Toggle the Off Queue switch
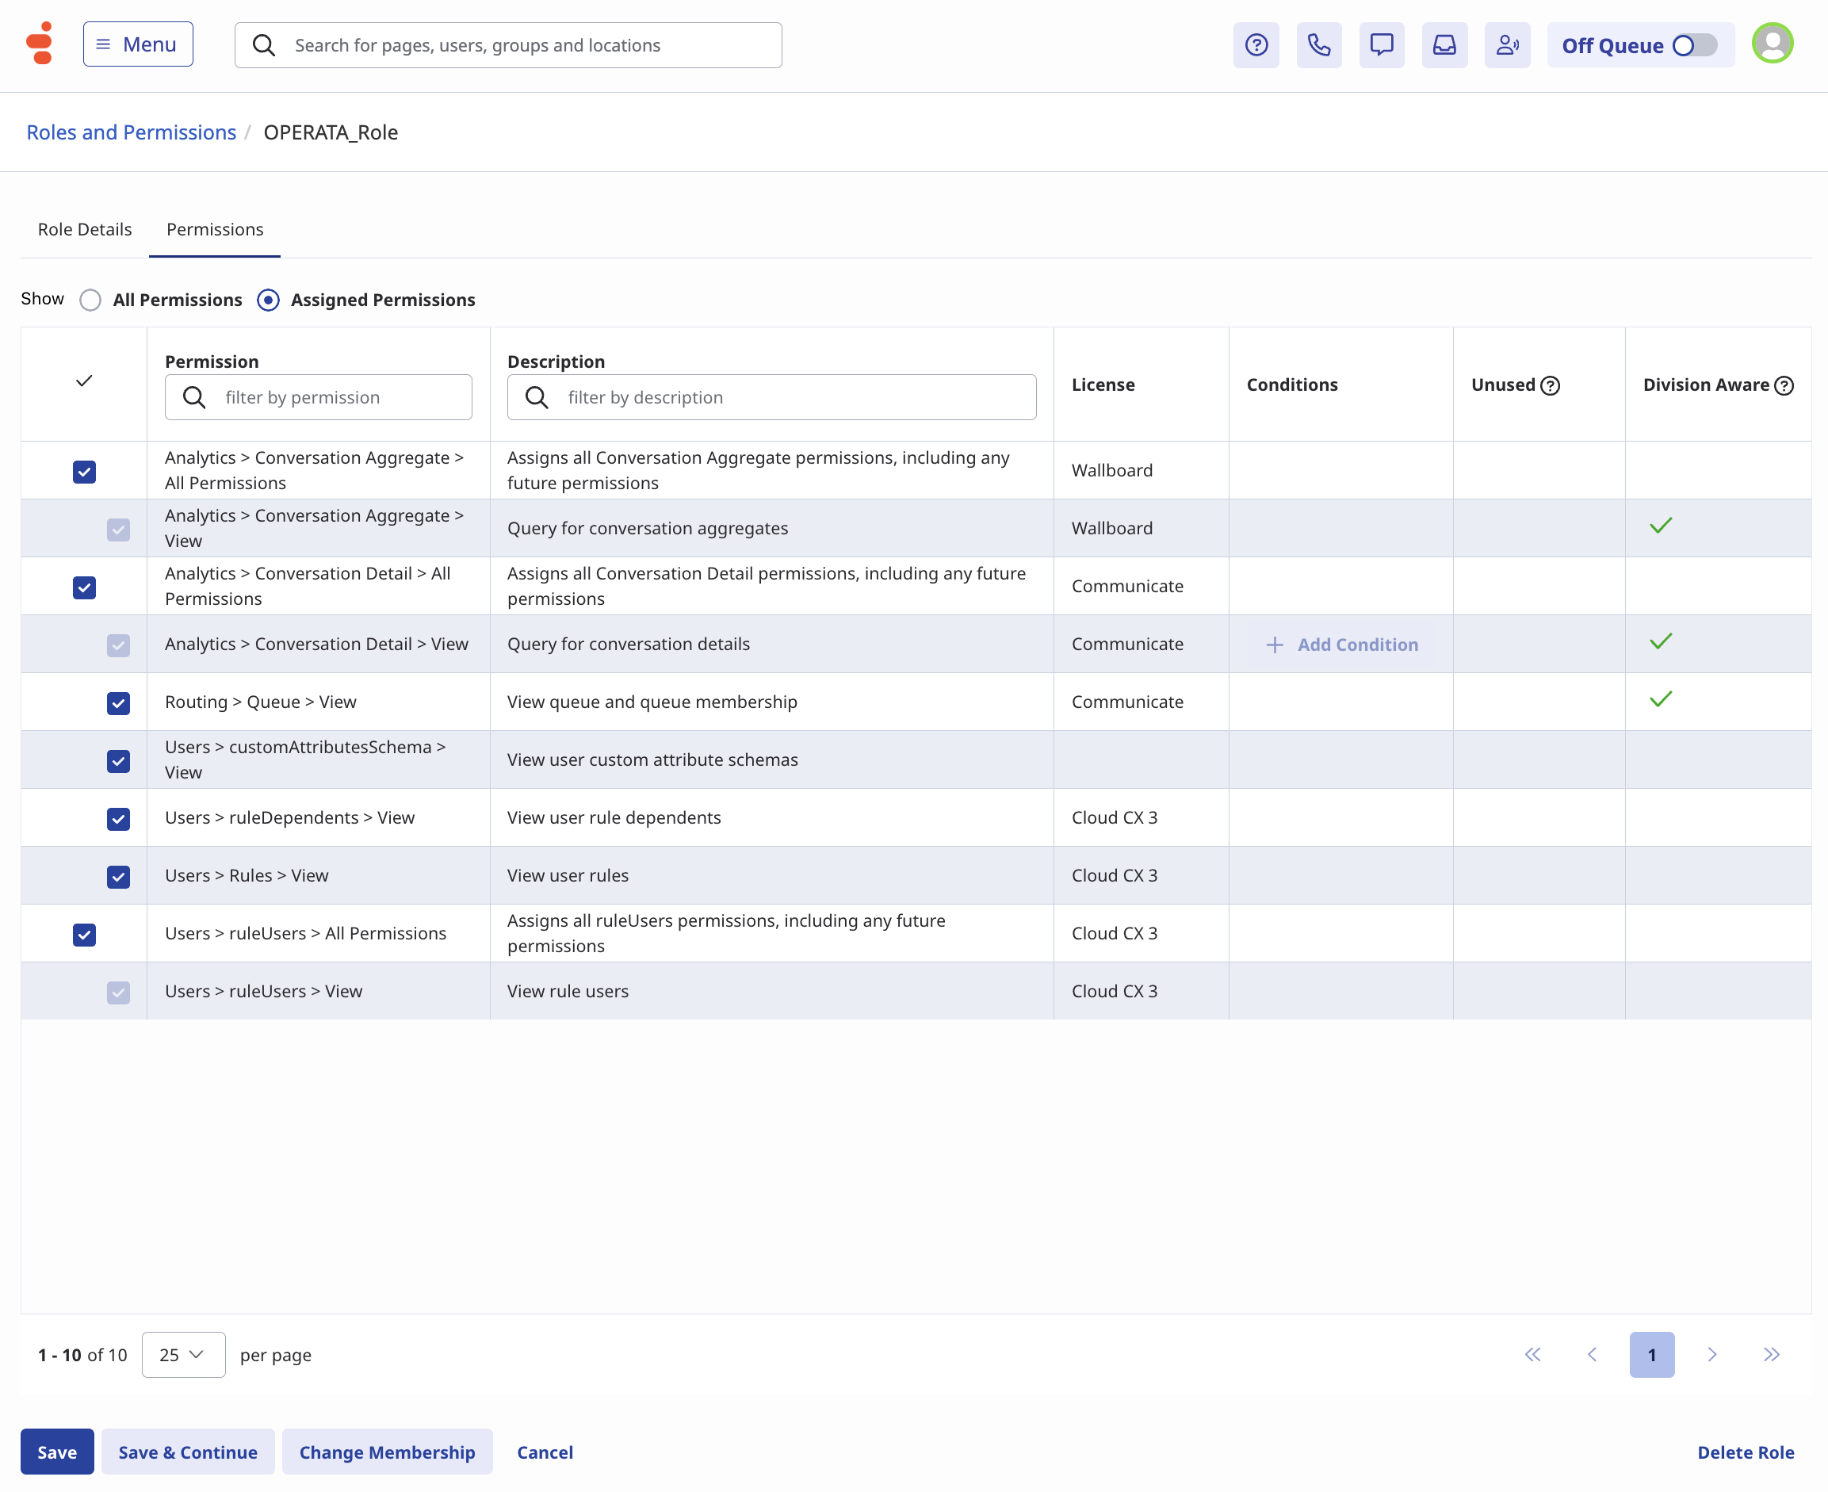This screenshot has height=1492, width=1828. [1694, 45]
